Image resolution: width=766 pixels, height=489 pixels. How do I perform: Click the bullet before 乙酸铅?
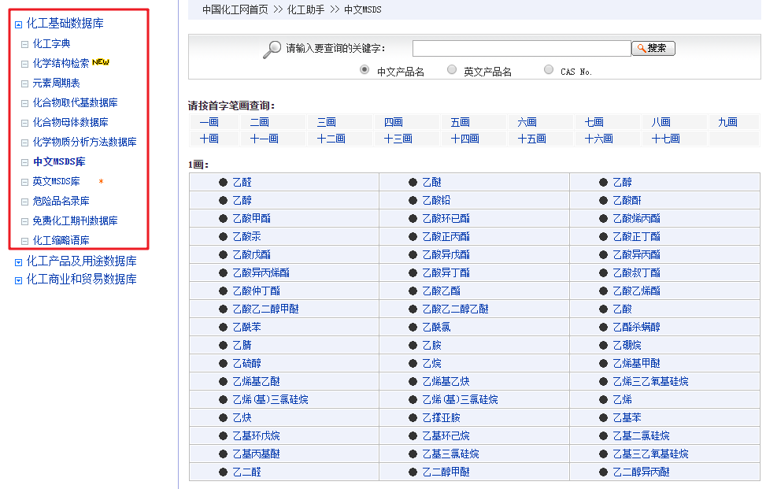[413, 200]
